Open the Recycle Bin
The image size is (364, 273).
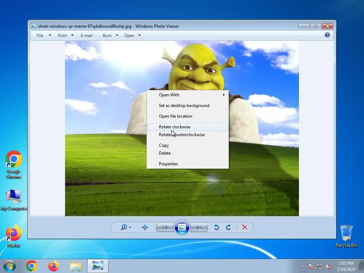pyautogui.click(x=347, y=236)
